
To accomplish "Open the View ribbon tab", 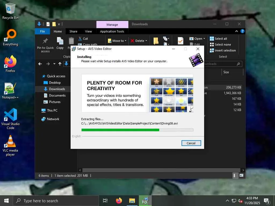I will 88,31.
